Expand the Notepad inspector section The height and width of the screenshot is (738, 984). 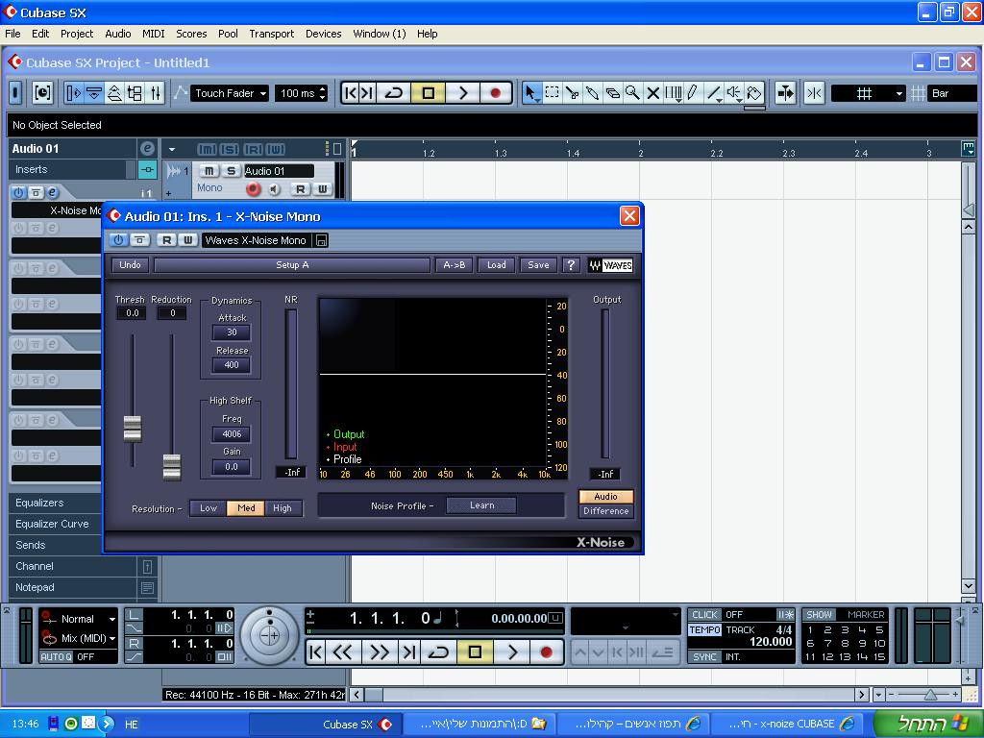pos(73,587)
